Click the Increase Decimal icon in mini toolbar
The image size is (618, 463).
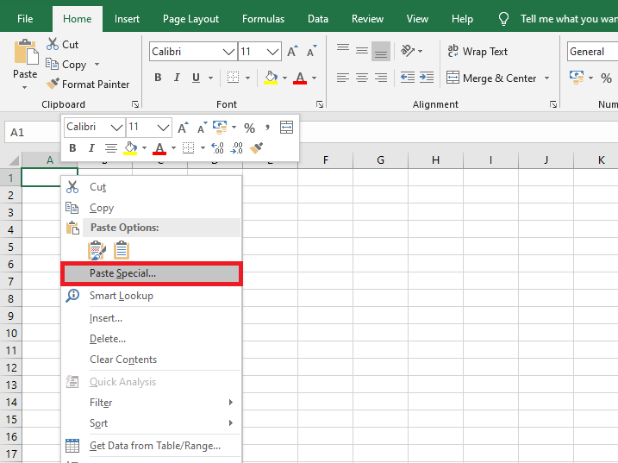pos(217,148)
